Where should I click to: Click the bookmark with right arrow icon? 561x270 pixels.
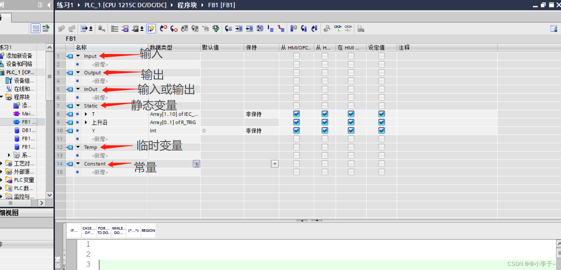tap(314, 29)
